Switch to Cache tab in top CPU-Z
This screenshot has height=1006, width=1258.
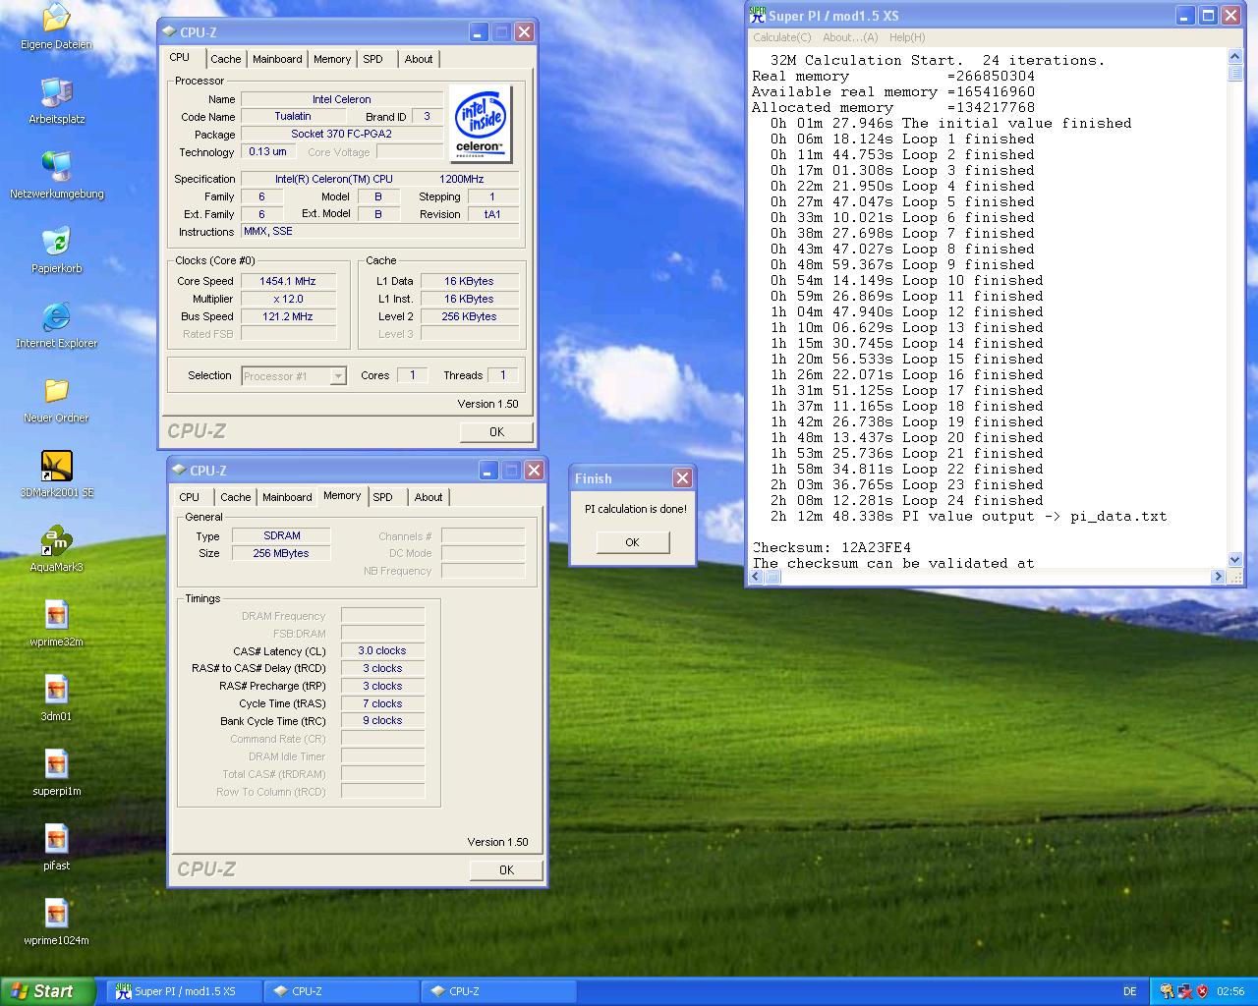click(226, 59)
